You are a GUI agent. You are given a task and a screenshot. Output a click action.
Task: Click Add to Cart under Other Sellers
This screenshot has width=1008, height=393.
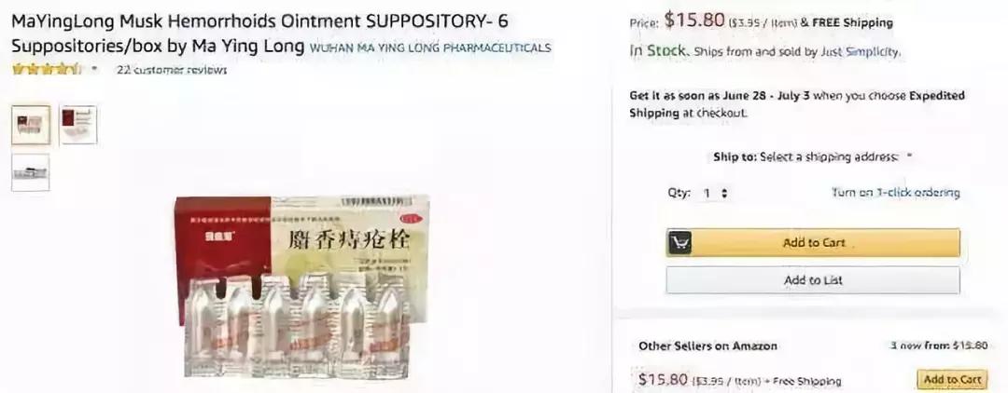(952, 380)
